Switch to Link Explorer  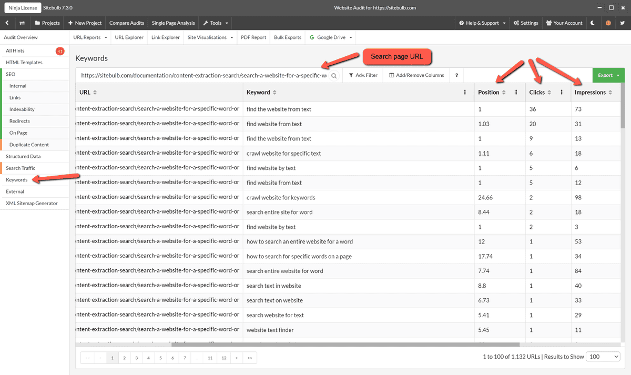[166, 37]
